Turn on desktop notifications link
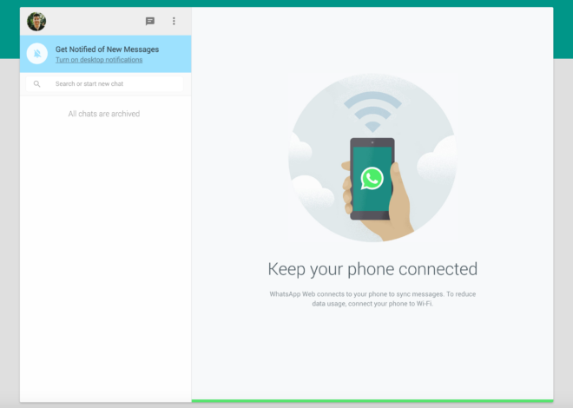The height and width of the screenshot is (408, 573). click(99, 60)
